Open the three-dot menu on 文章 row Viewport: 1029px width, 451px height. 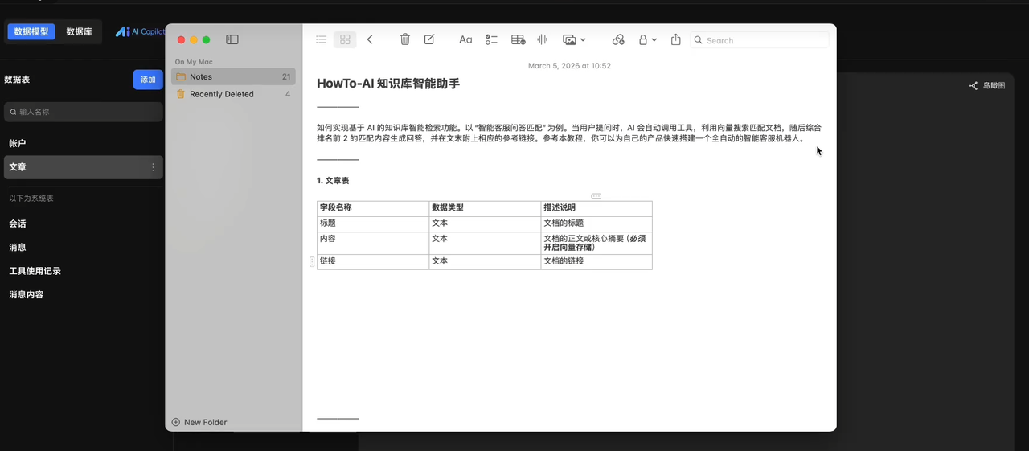point(154,167)
